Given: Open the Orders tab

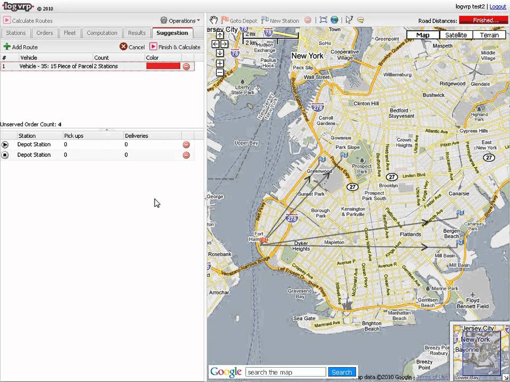Looking at the screenshot, I should [x=45, y=33].
